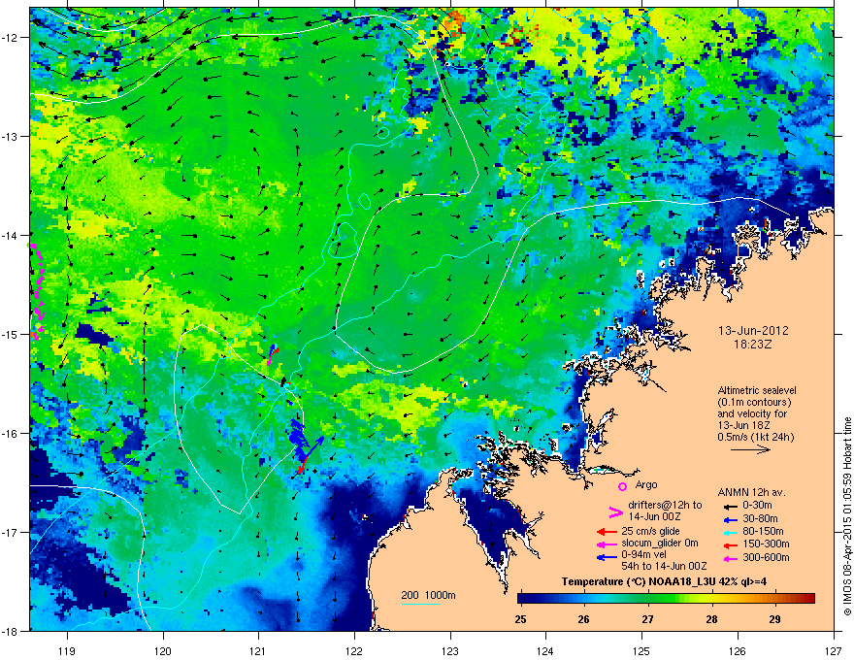Click the blue glider track near 121.5E 16S
This screenshot has height=660, width=854.
[299, 439]
